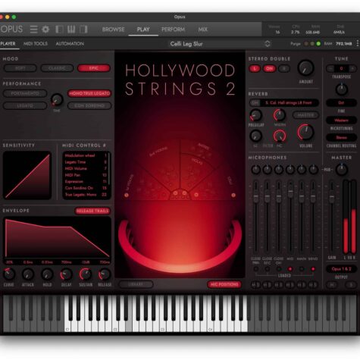The height and width of the screenshot is (360, 360).
Task: Open the Automation tab
Action: (70, 44)
